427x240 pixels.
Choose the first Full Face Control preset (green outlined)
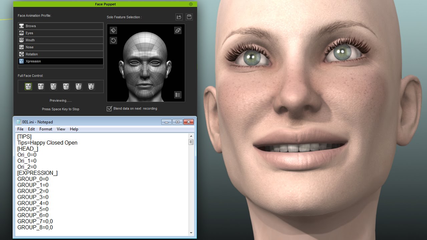28,87
